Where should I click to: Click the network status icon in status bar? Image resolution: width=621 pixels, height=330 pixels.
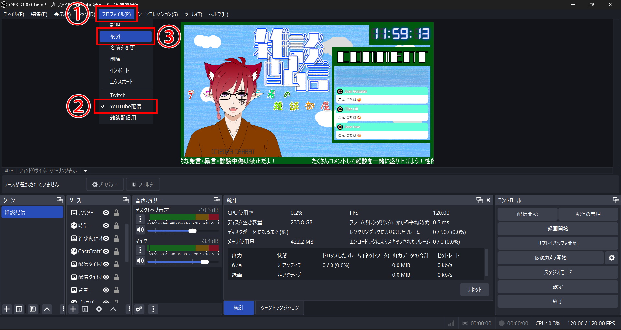(x=452, y=323)
